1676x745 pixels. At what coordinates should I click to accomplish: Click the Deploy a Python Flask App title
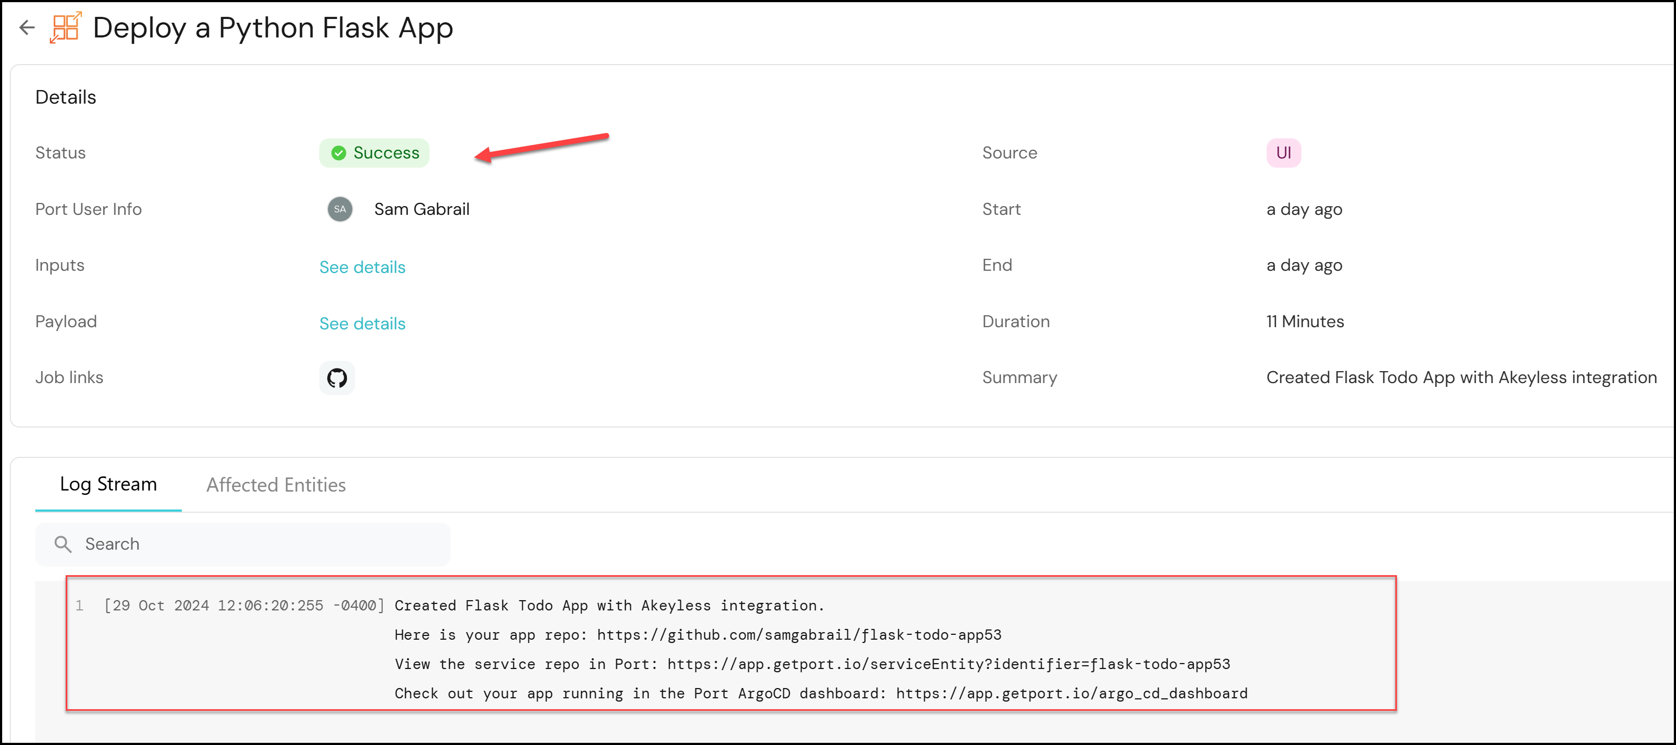point(273,27)
